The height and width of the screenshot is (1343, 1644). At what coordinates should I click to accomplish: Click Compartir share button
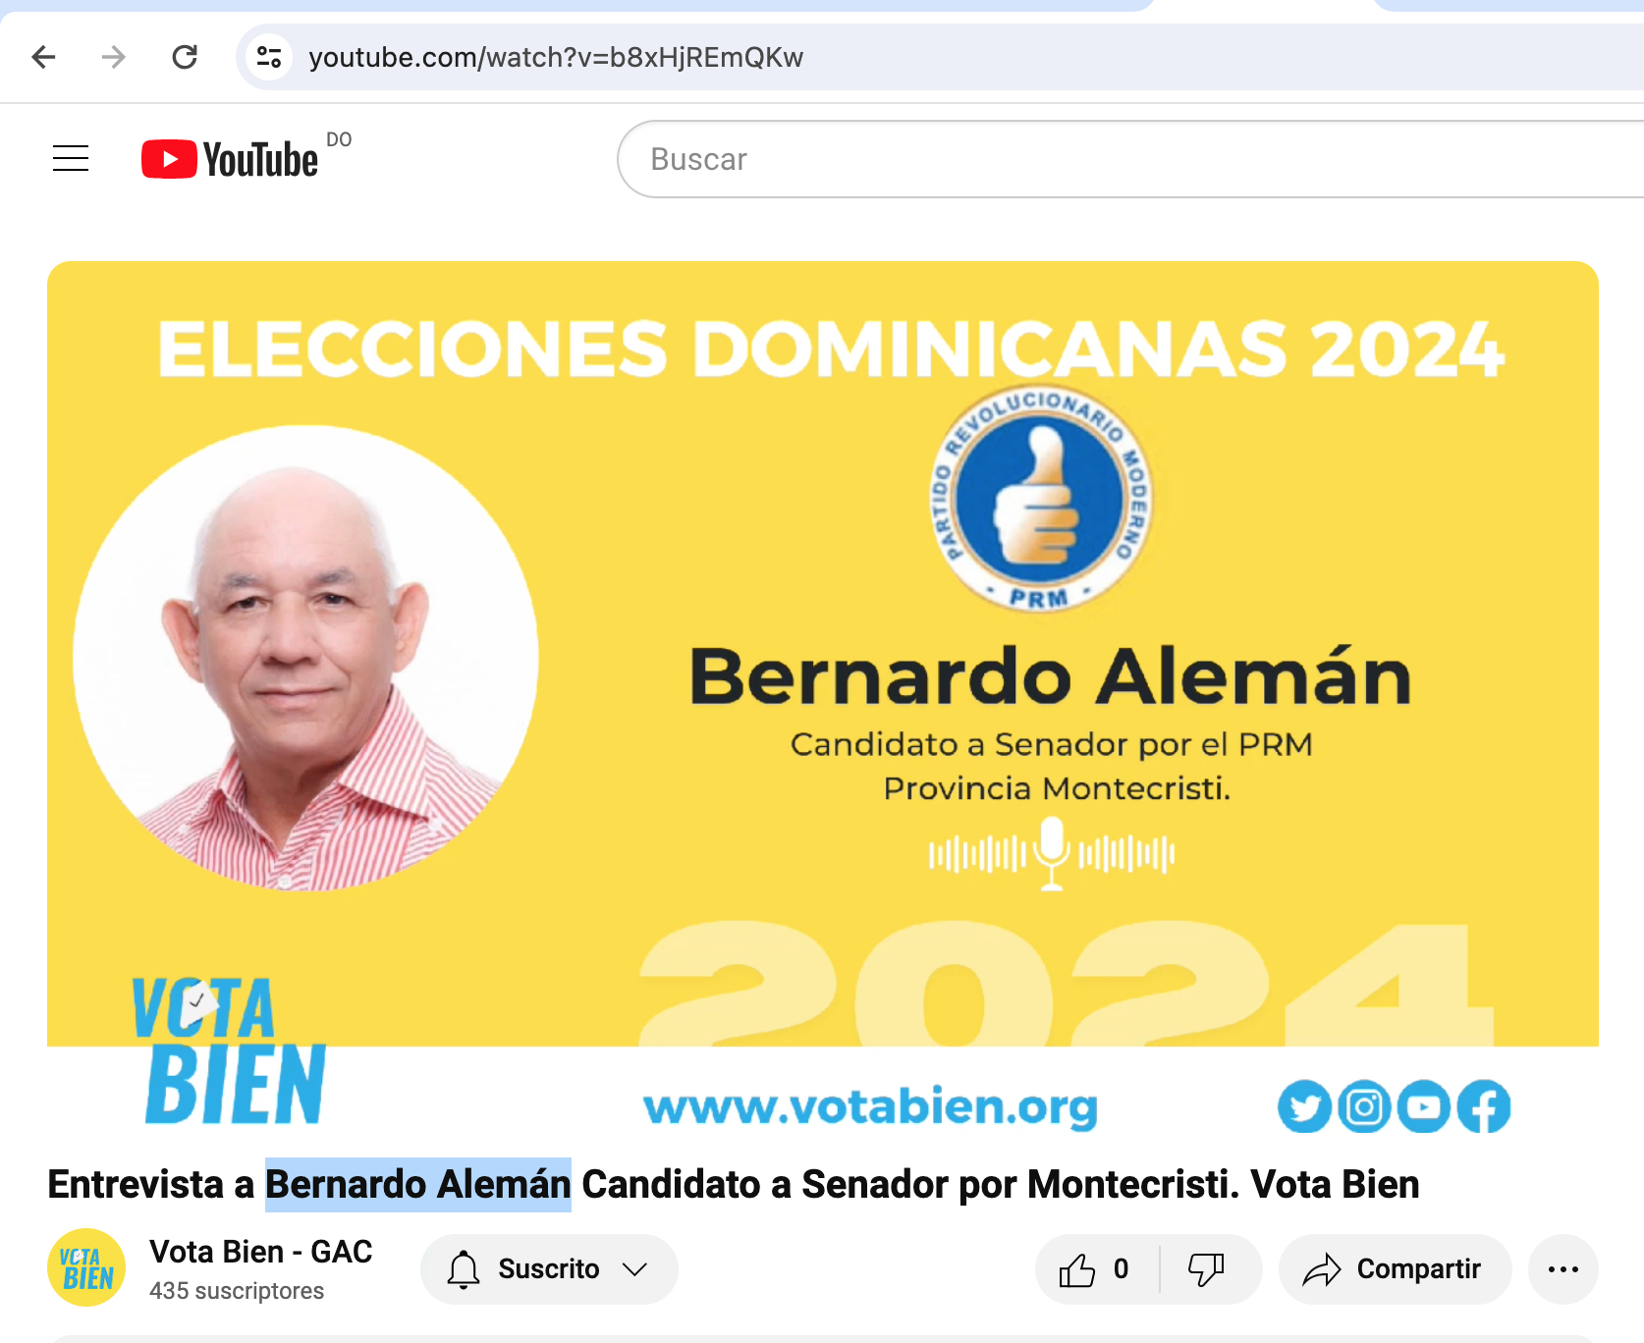pos(1394,1269)
